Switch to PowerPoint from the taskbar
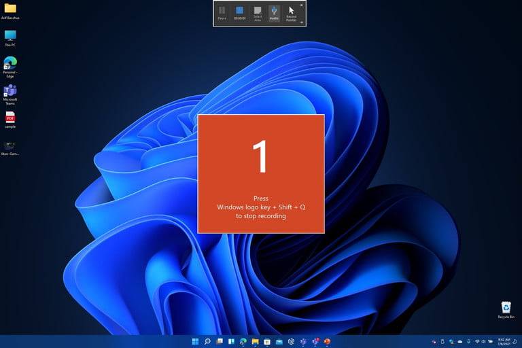 [x=327, y=341]
